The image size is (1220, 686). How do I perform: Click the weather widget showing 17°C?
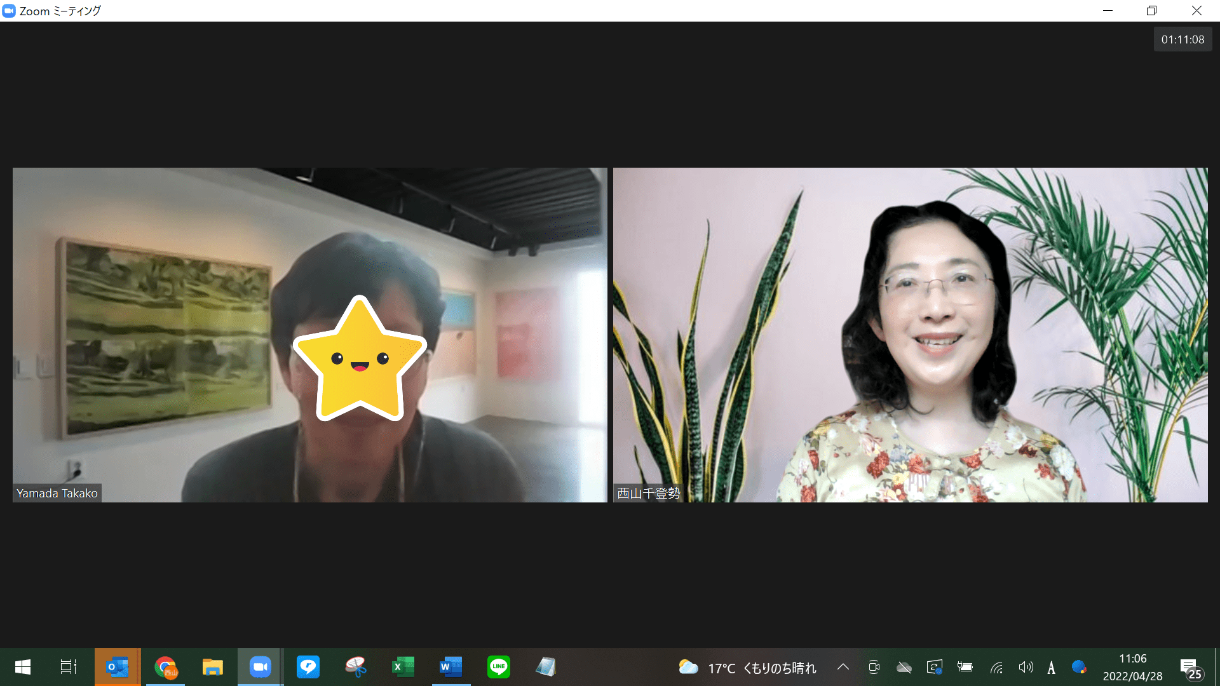click(748, 668)
